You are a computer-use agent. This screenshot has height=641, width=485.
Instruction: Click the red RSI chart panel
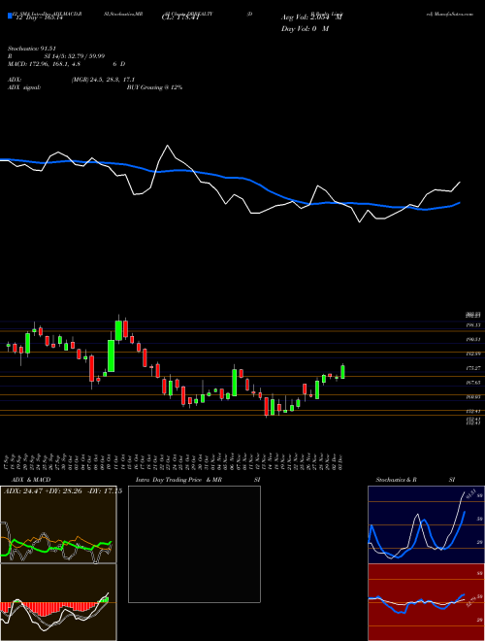pyautogui.click(x=427, y=602)
